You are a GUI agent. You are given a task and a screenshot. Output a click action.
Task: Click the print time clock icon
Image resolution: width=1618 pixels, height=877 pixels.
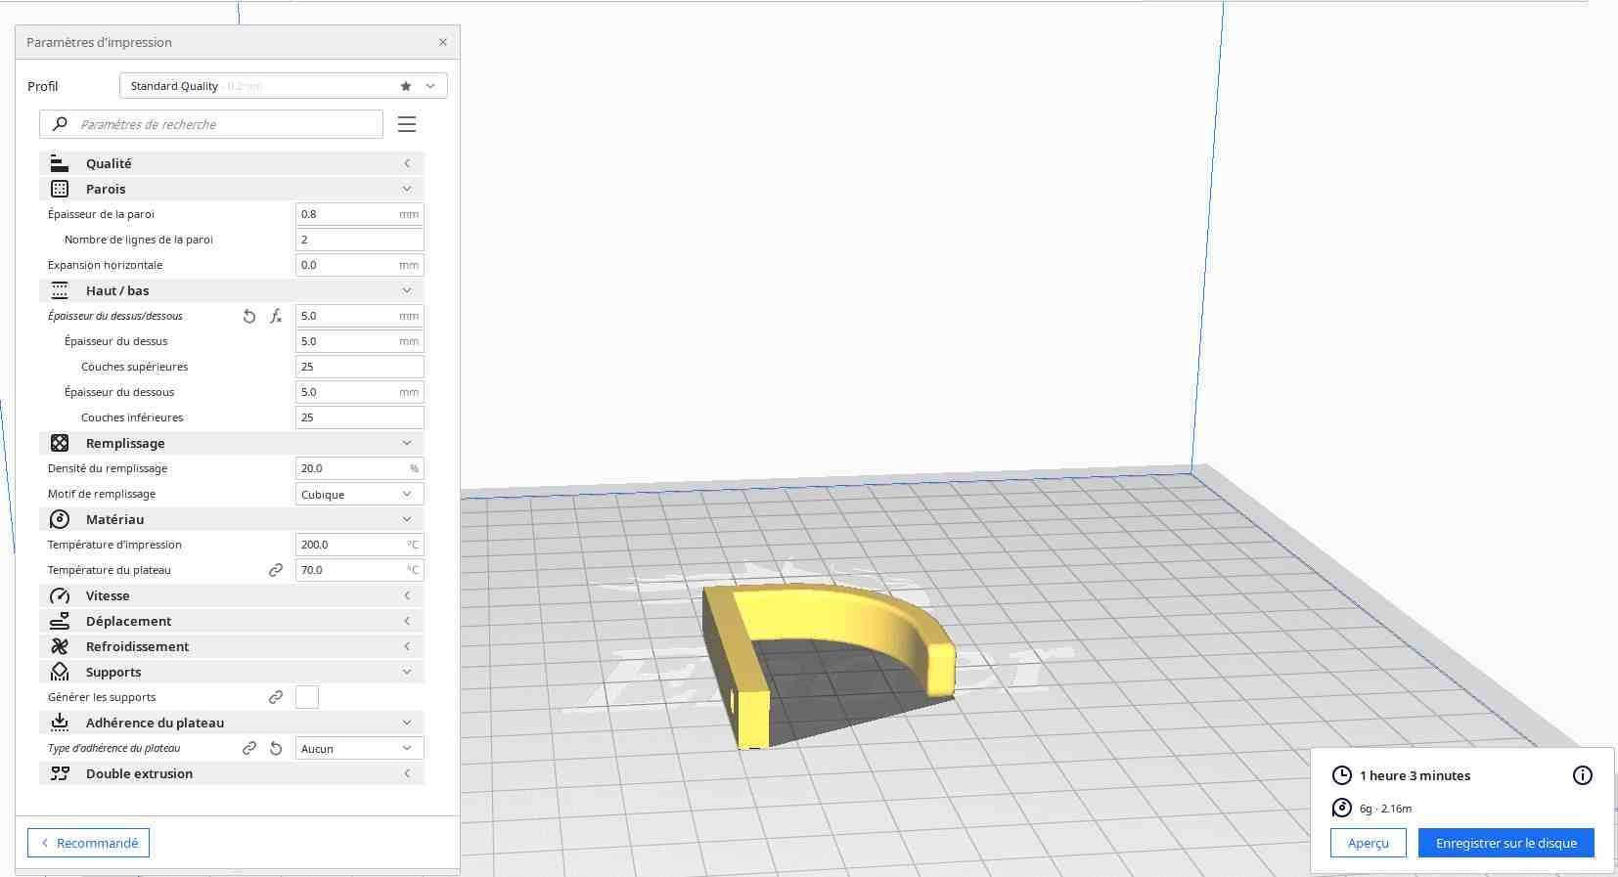click(1342, 775)
